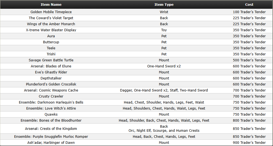The height and width of the screenshot is (146, 273).
Task: Click Arsenal: Blades of Elune item
Action: 51,66
